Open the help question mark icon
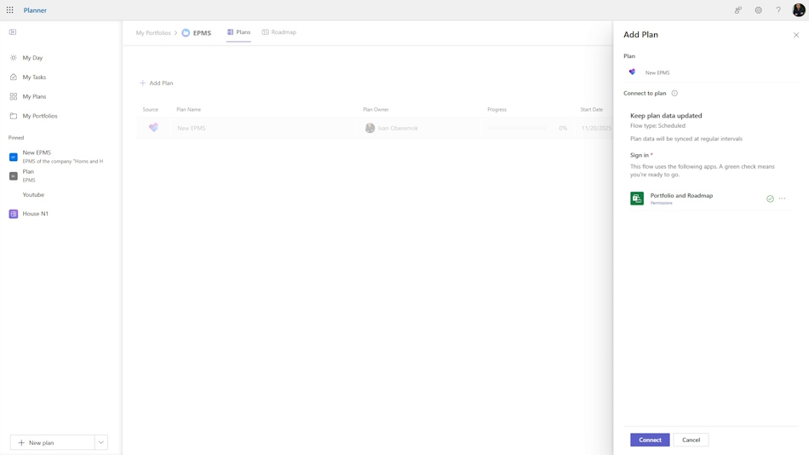Image resolution: width=809 pixels, height=455 pixels. pos(778,10)
